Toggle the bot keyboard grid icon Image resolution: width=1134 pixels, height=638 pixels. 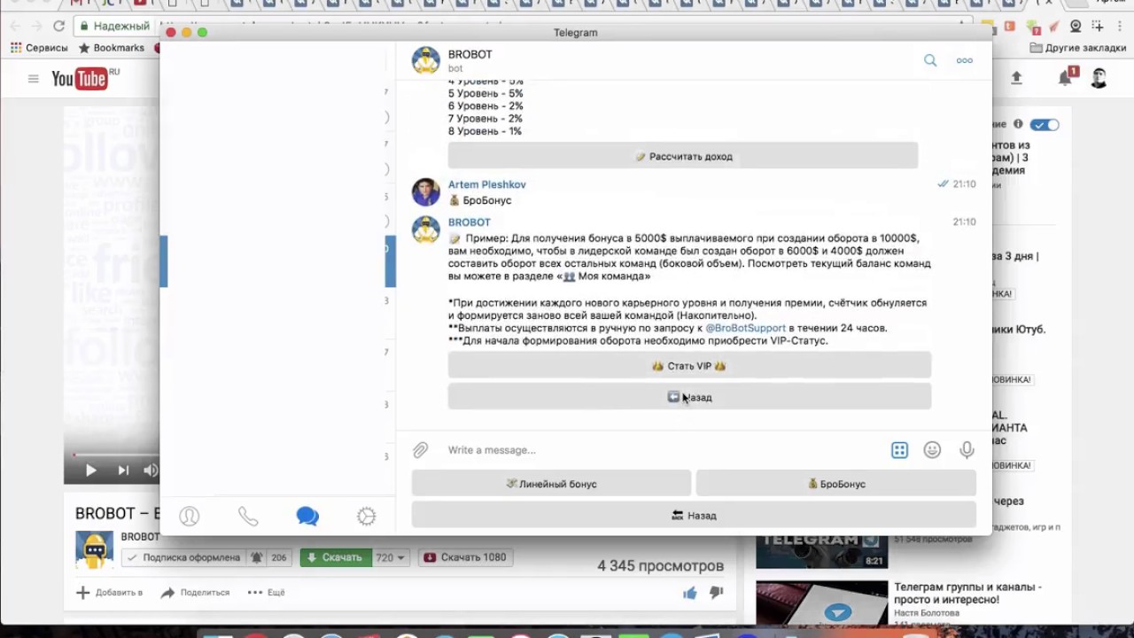click(x=899, y=450)
